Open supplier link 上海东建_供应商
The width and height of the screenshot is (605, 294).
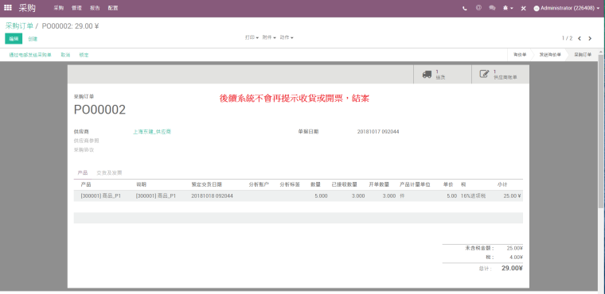pyautogui.click(x=152, y=132)
